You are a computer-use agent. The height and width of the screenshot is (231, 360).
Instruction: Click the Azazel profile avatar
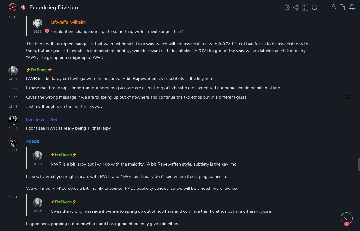coord(13,142)
